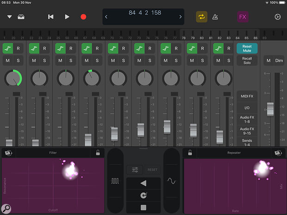Open the view dropdown triangle menu

pos(9,17)
